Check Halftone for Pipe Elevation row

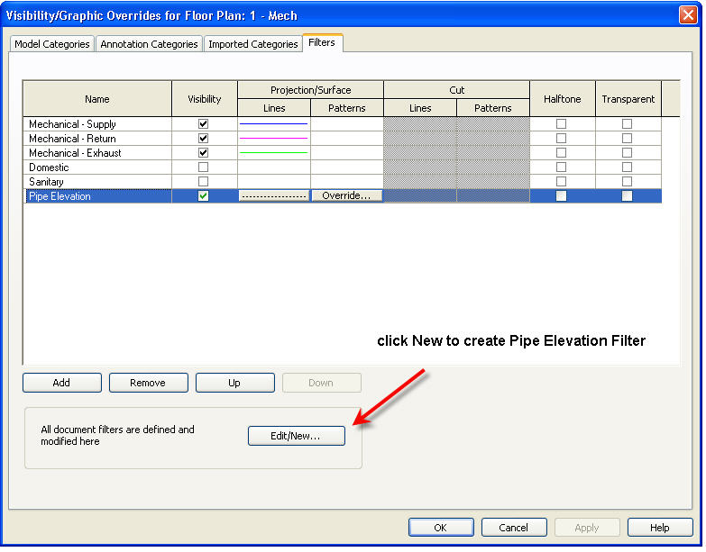pyautogui.click(x=561, y=195)
